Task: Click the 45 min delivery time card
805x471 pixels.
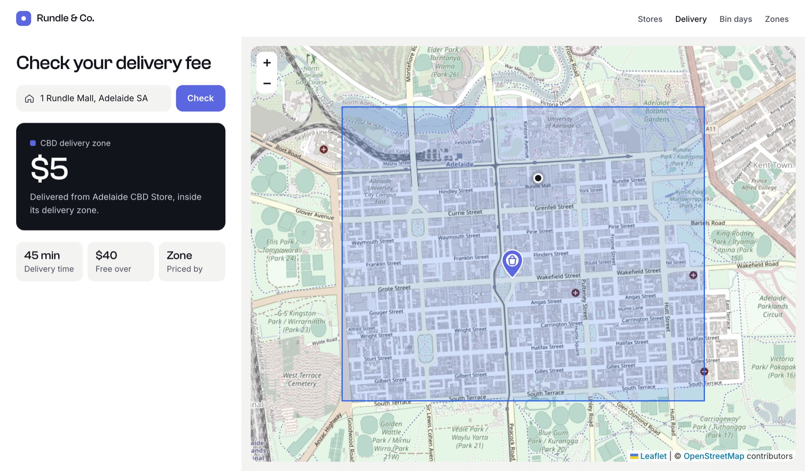Action: 49,261
